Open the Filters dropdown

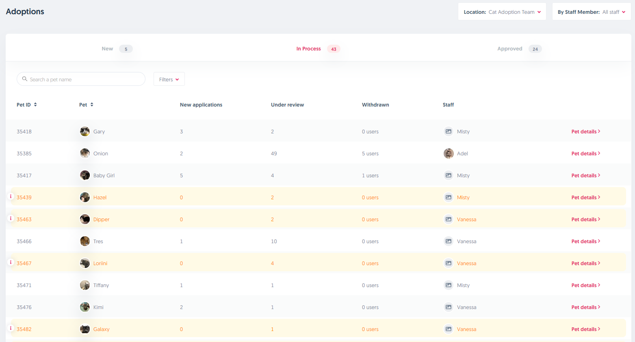click(169, 79)
